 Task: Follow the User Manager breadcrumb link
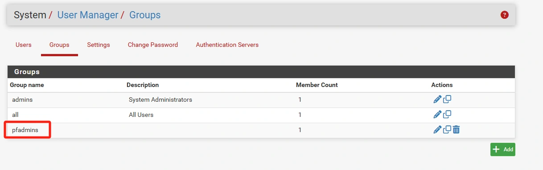(88, 15)
